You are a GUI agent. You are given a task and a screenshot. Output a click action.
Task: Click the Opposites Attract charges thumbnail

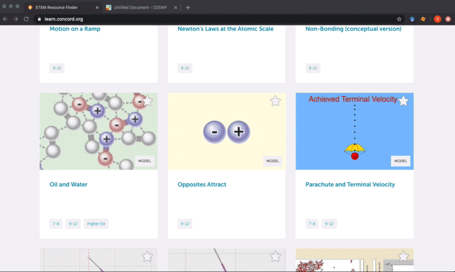tap(226, 131)
